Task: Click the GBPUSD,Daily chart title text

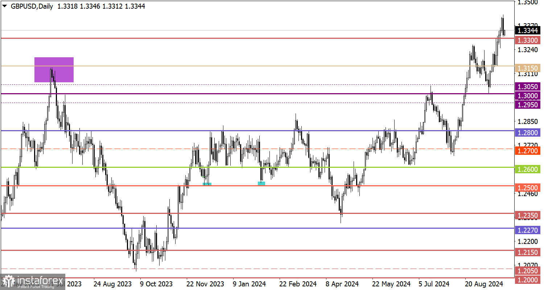Action: (31, 6)
